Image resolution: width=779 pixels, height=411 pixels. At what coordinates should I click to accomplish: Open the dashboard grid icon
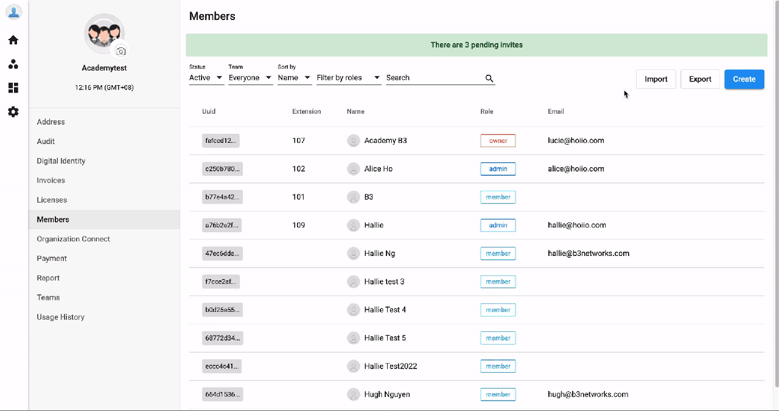(13, 88)
